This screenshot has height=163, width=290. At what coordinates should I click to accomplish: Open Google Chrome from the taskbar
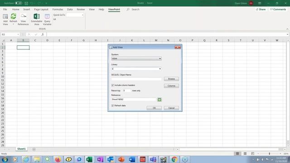(x=174, y=159)
